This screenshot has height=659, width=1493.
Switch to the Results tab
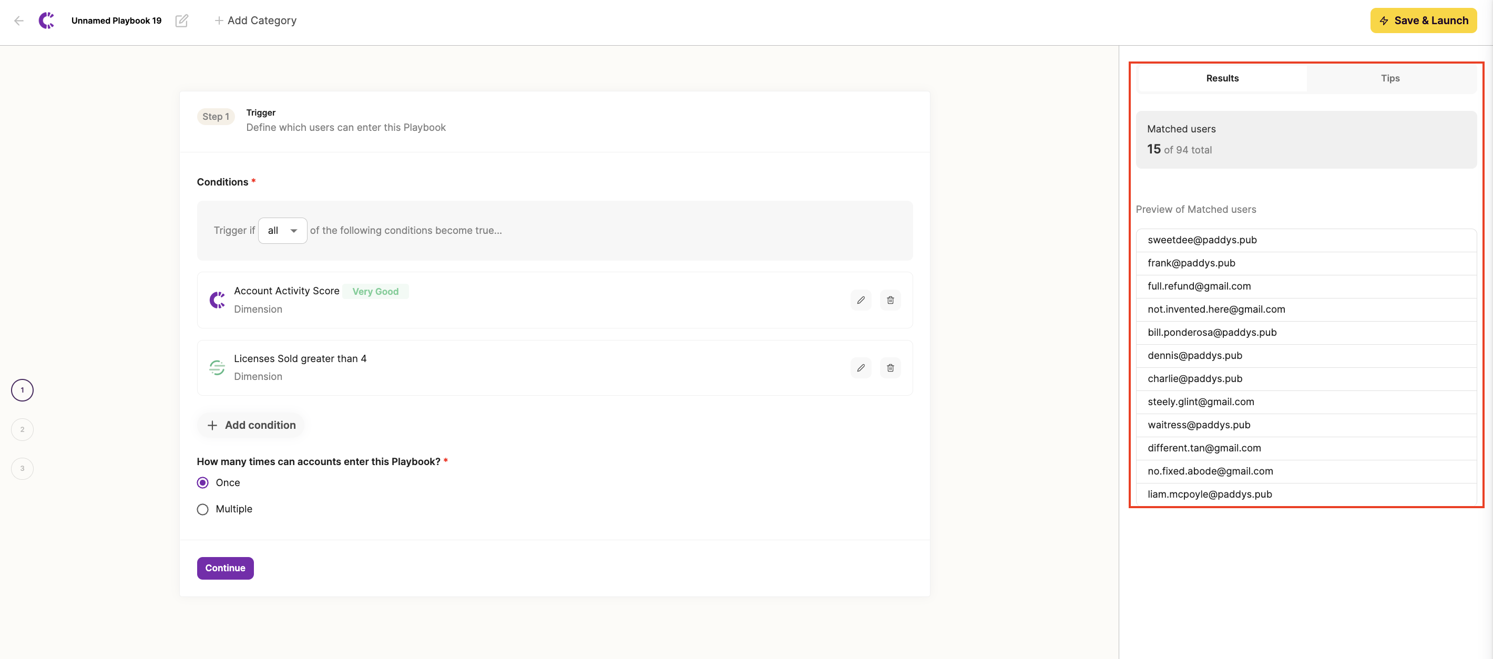[x=1222, y=78]
